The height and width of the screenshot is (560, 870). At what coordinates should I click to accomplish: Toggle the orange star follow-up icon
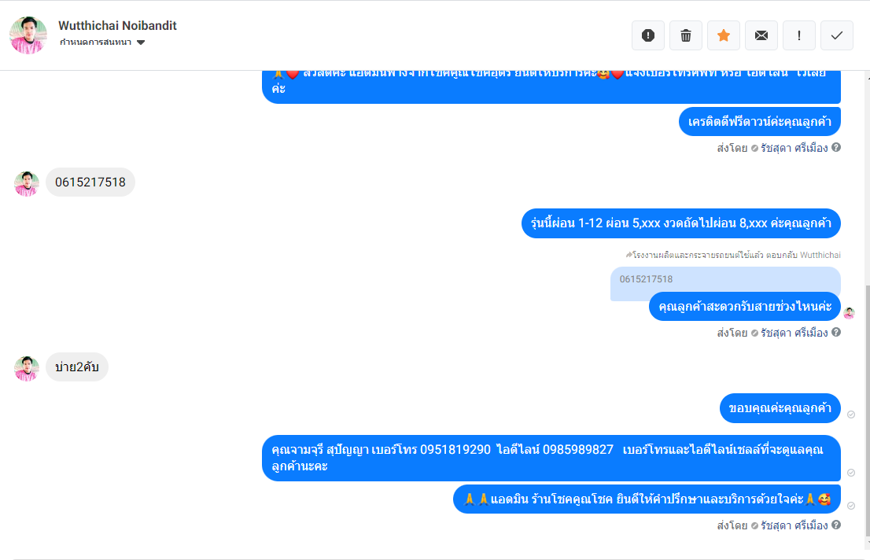pyautogui.click(x=724, y=35)
